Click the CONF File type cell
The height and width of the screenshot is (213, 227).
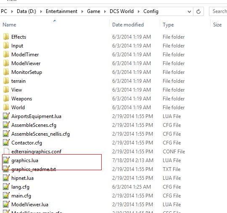coord(174,152)
